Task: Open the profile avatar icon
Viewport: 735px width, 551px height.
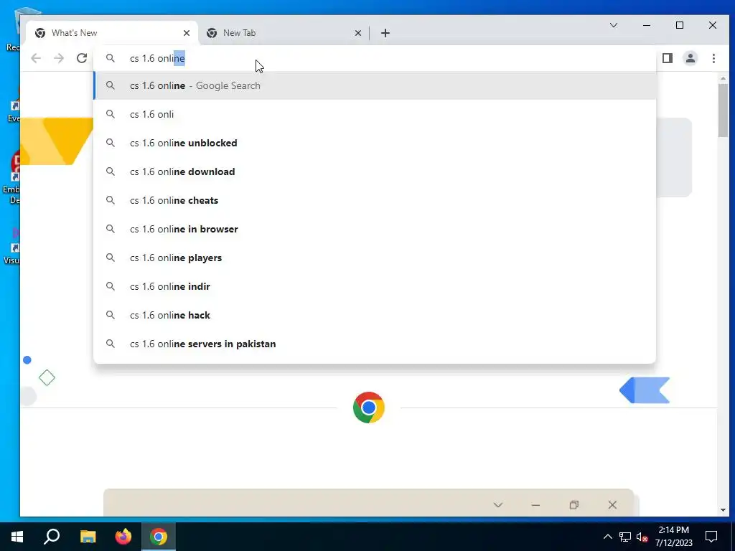Action: click(690, 58)
